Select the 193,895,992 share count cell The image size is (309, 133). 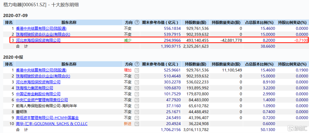point(197,88)
